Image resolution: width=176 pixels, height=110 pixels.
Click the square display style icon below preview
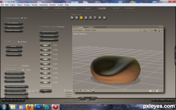[x=77, y=91]
